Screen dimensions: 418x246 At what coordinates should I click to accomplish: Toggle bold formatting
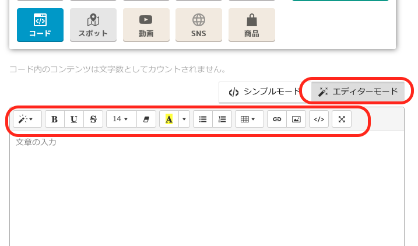(55, 119)
